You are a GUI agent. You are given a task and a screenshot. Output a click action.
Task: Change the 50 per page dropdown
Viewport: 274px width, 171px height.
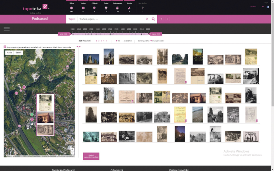pyautogui.click(x=118, y=41)
